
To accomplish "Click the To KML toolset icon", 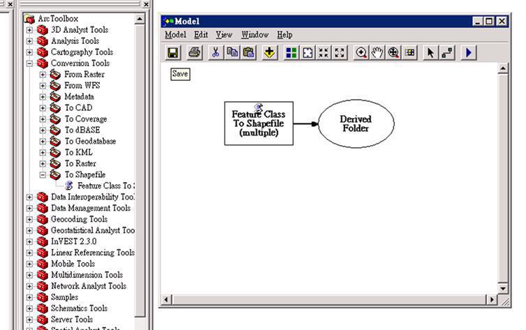I will (55, 152).
